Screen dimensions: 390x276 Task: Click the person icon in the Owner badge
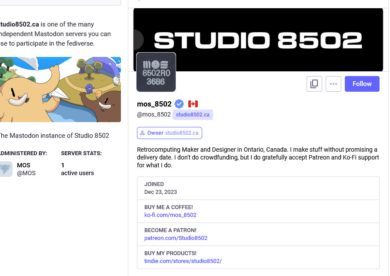143,133
